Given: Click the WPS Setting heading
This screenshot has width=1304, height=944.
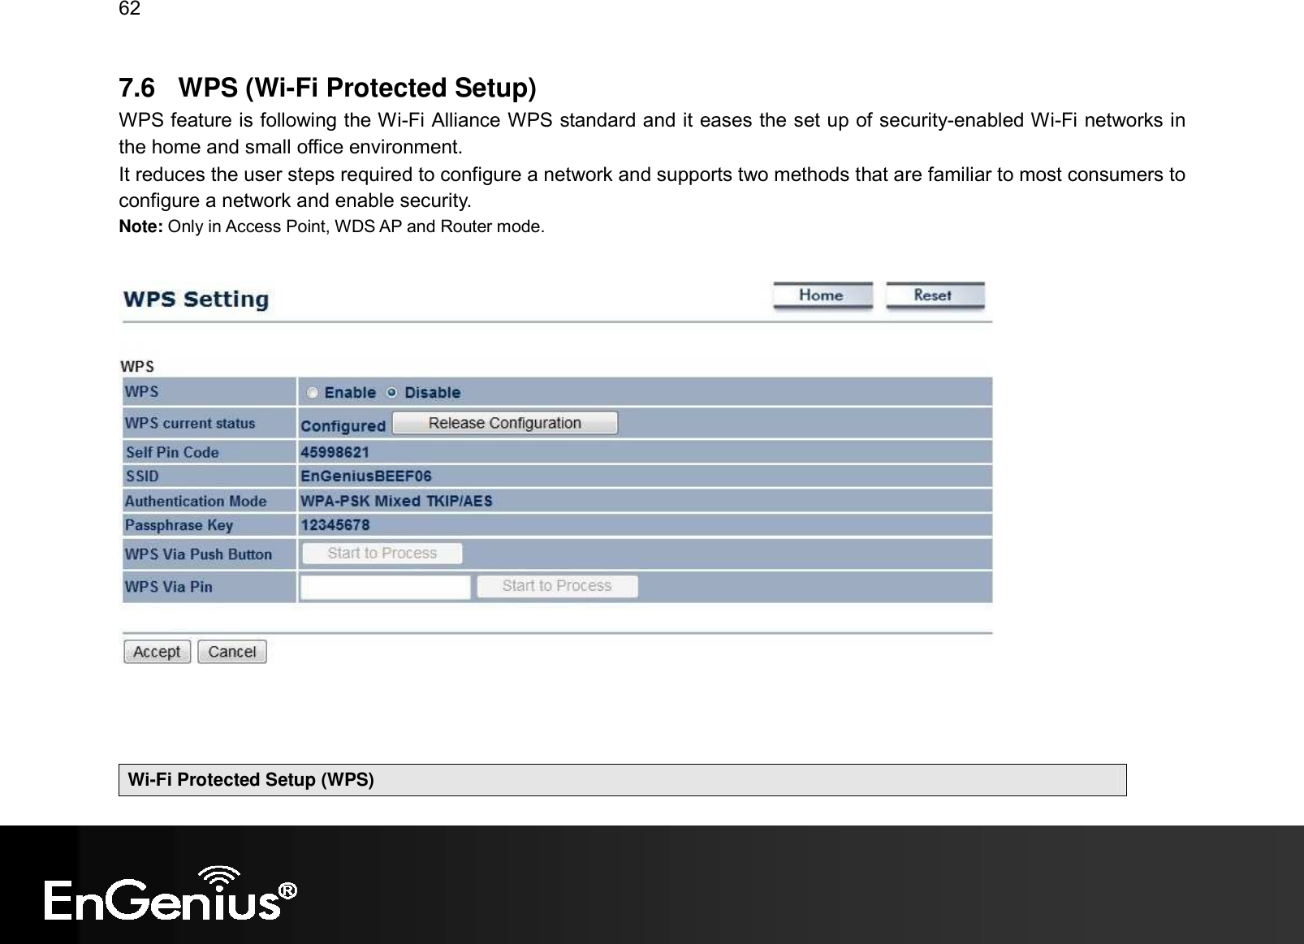Looking at the screenshot, I should click(196, 300).
